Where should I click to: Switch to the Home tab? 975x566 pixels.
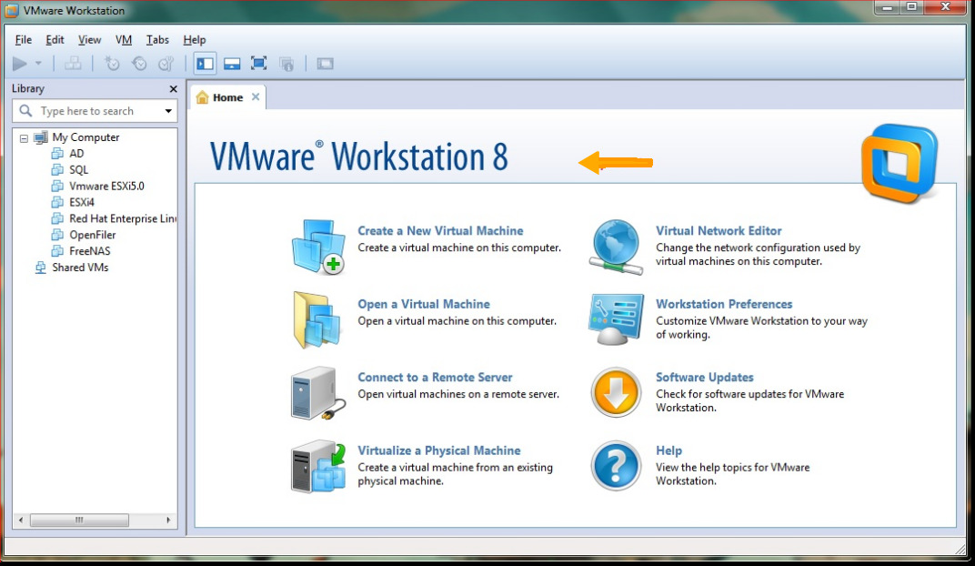click(227, 97)
